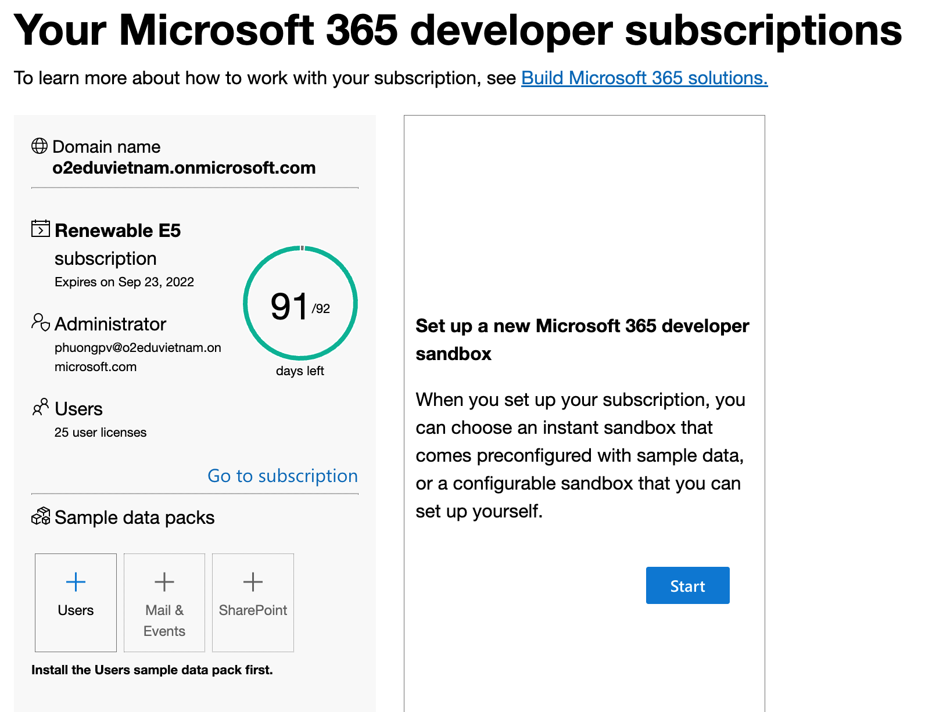Image resolution: width=925 pixels, height=712 pixels.
Task: Click the Start button for new sandbox
Action: 687,585
